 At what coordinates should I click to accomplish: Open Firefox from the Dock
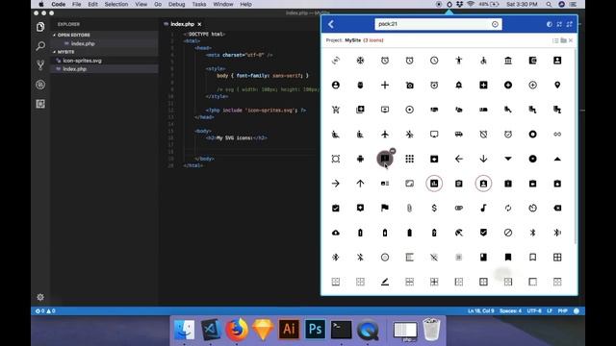pos(237,329)
